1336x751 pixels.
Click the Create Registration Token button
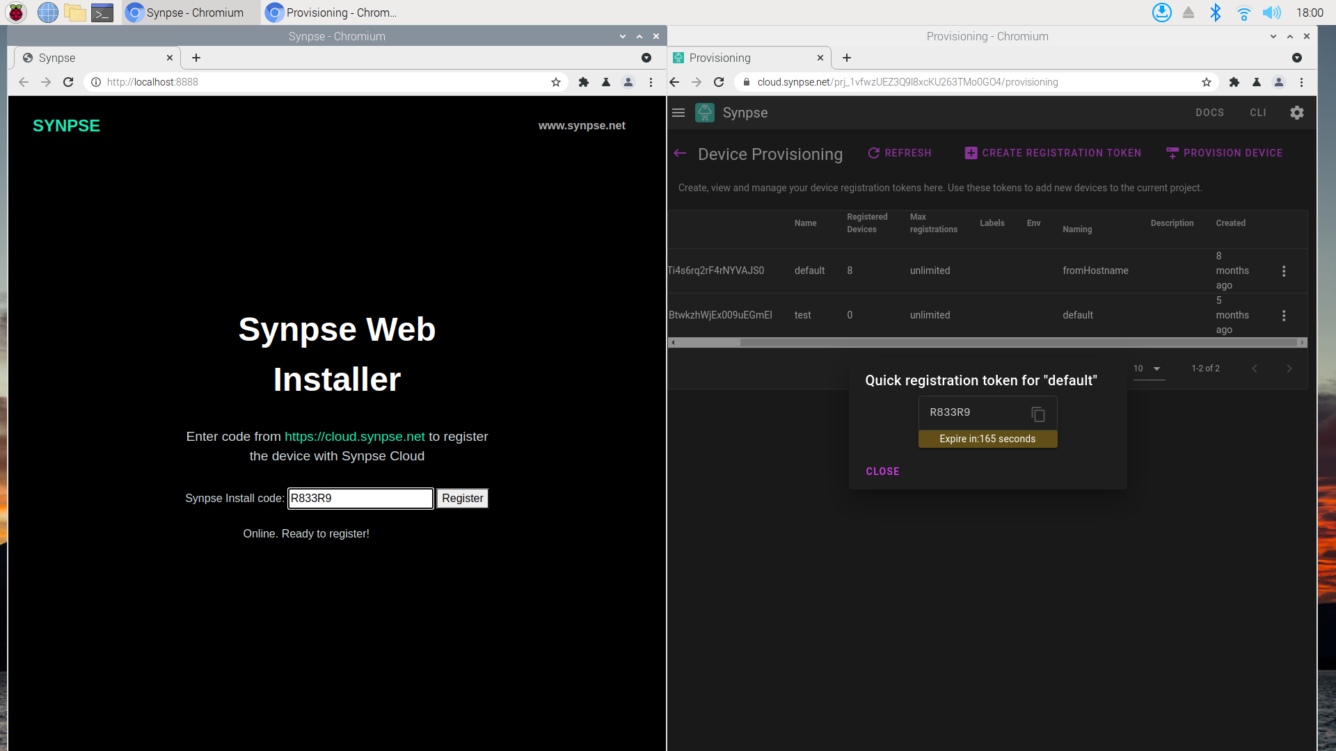click(1053, 153)
